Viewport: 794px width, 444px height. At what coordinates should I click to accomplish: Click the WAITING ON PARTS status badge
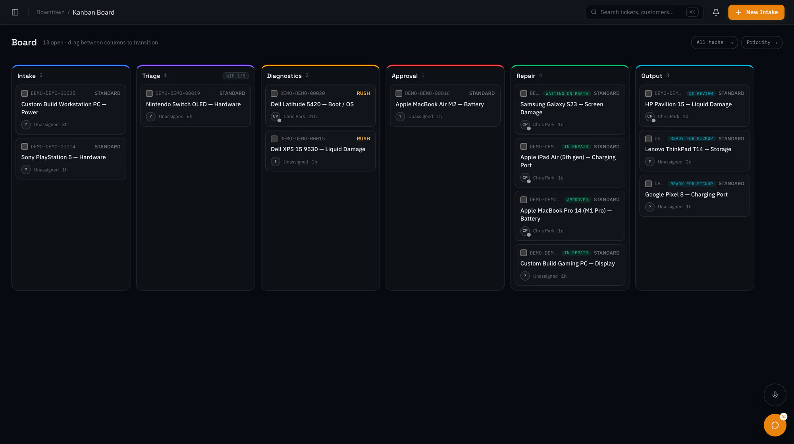(567, 94)
